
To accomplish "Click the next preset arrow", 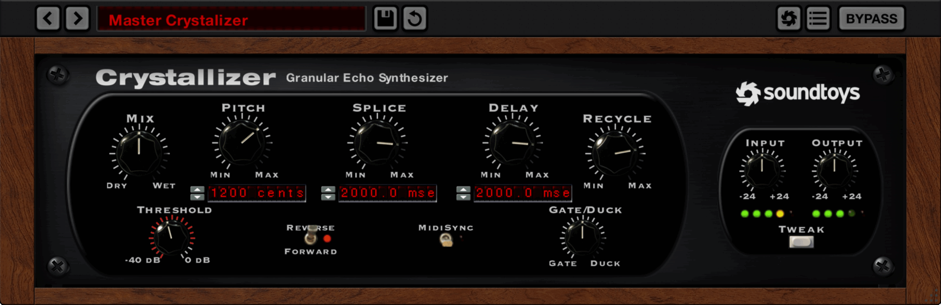I will [77, 18].
